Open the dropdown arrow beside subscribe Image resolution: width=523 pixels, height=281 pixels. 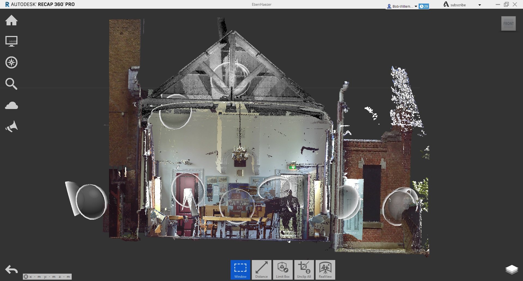click(480, 5)
